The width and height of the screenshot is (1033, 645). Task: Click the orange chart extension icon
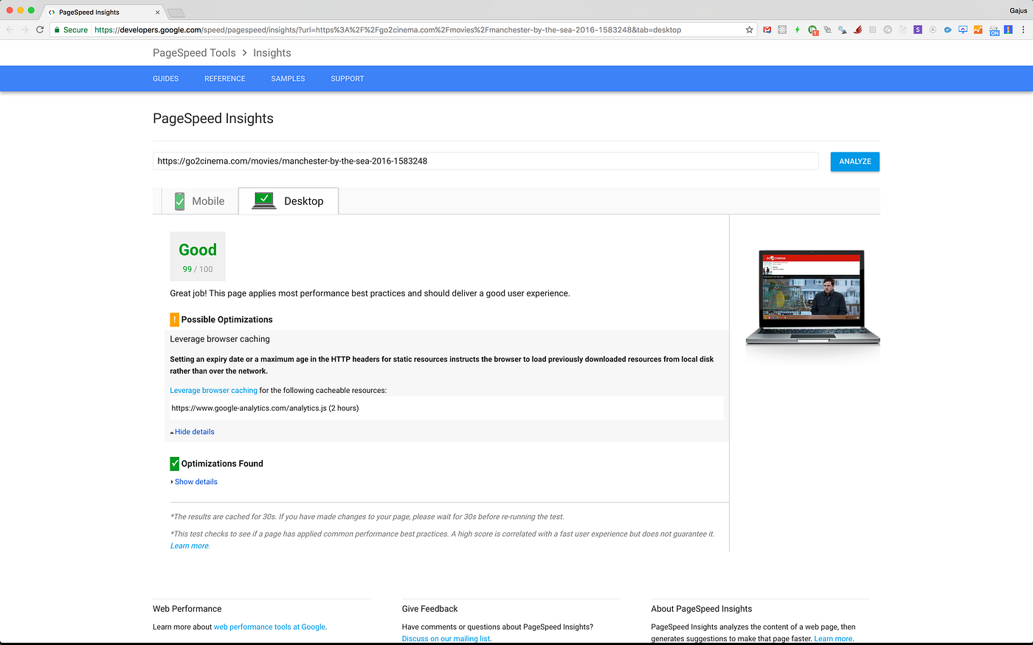[978, 30]
